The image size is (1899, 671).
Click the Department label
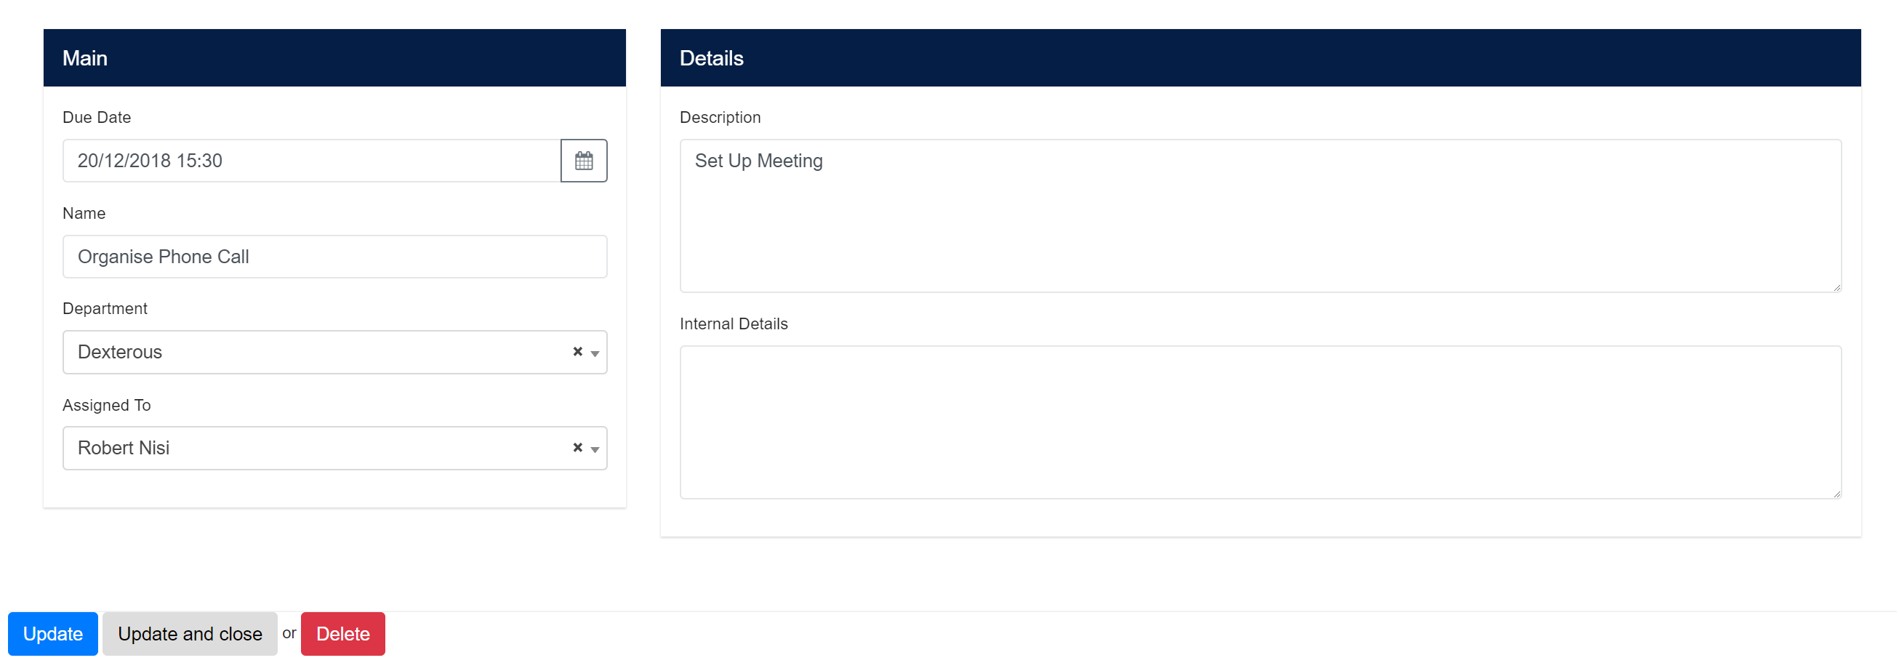point(105,308)
